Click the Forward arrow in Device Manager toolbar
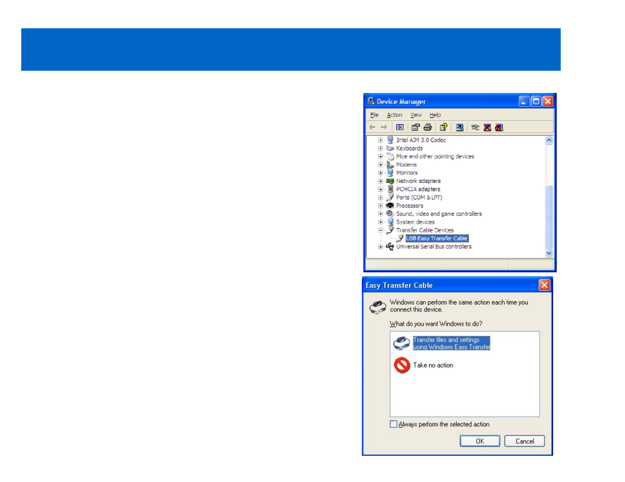Image resolution: width=625 pixels, height=482 pixels. click(384, 127)
